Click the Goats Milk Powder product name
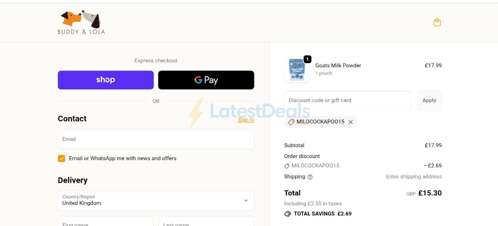This screenshot has height=226, width=498. point(338,66)
